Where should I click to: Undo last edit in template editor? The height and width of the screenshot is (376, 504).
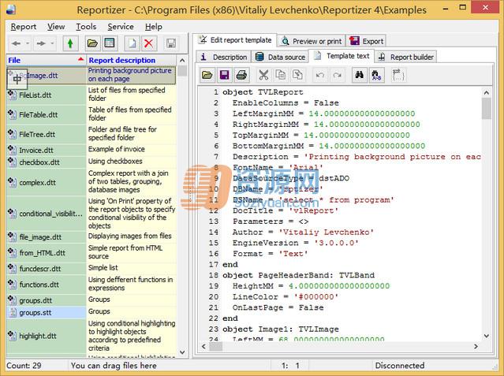click(319, 75)
